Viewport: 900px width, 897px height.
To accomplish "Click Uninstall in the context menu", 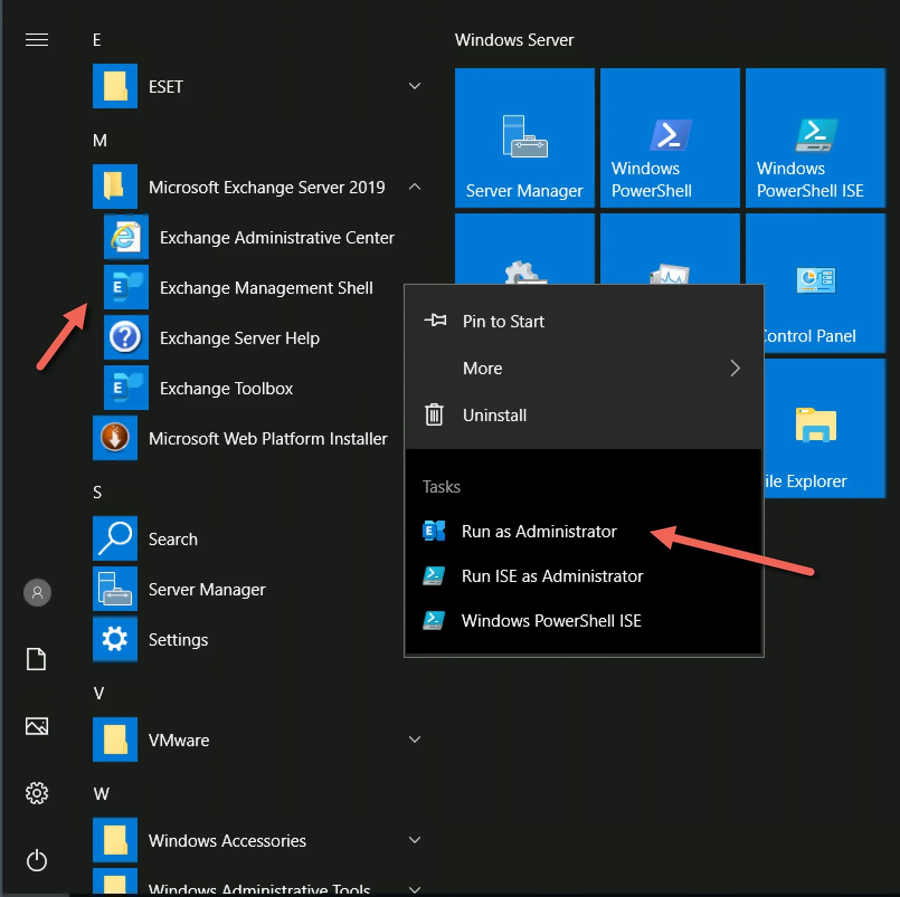I will point(494,414).
